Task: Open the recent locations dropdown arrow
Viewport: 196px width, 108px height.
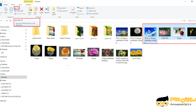Action: [4, 21]
